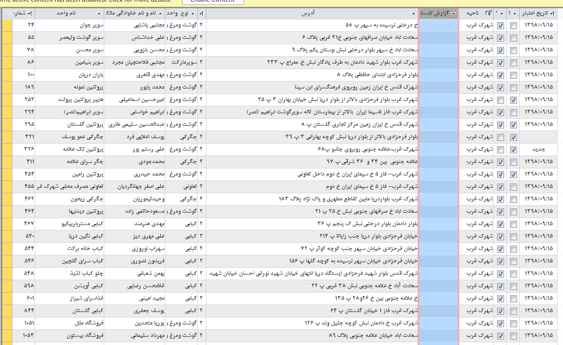
Task: Select the گزارش ثابت column header
Action: (x=438, y=13)
